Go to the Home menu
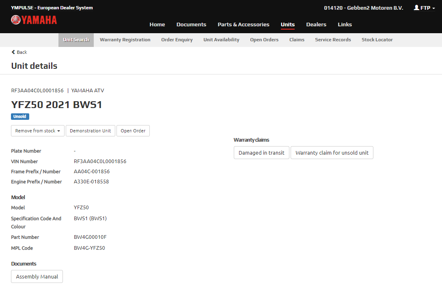Screen dimensions: 442x289 coord(157,24)
